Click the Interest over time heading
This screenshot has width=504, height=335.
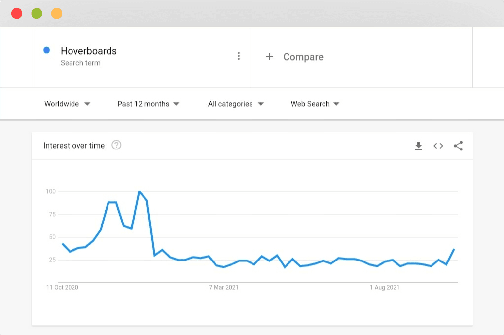(74, 146)
